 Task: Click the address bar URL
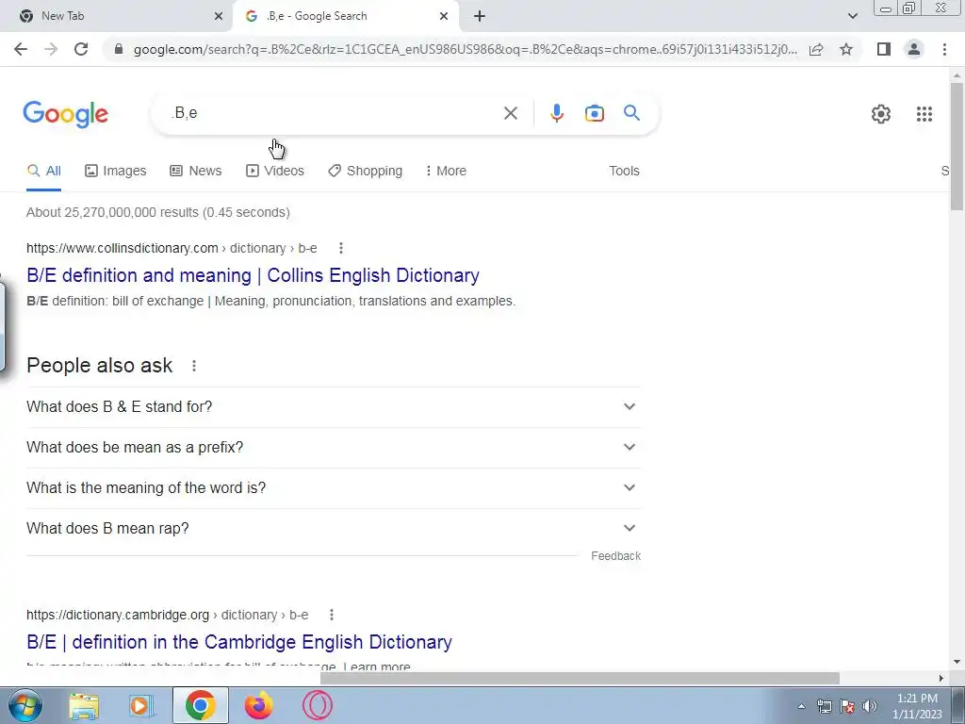(x=466, y=49)
